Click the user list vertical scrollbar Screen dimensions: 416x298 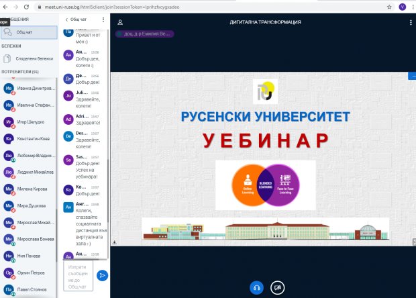click(x=56, y=236)
